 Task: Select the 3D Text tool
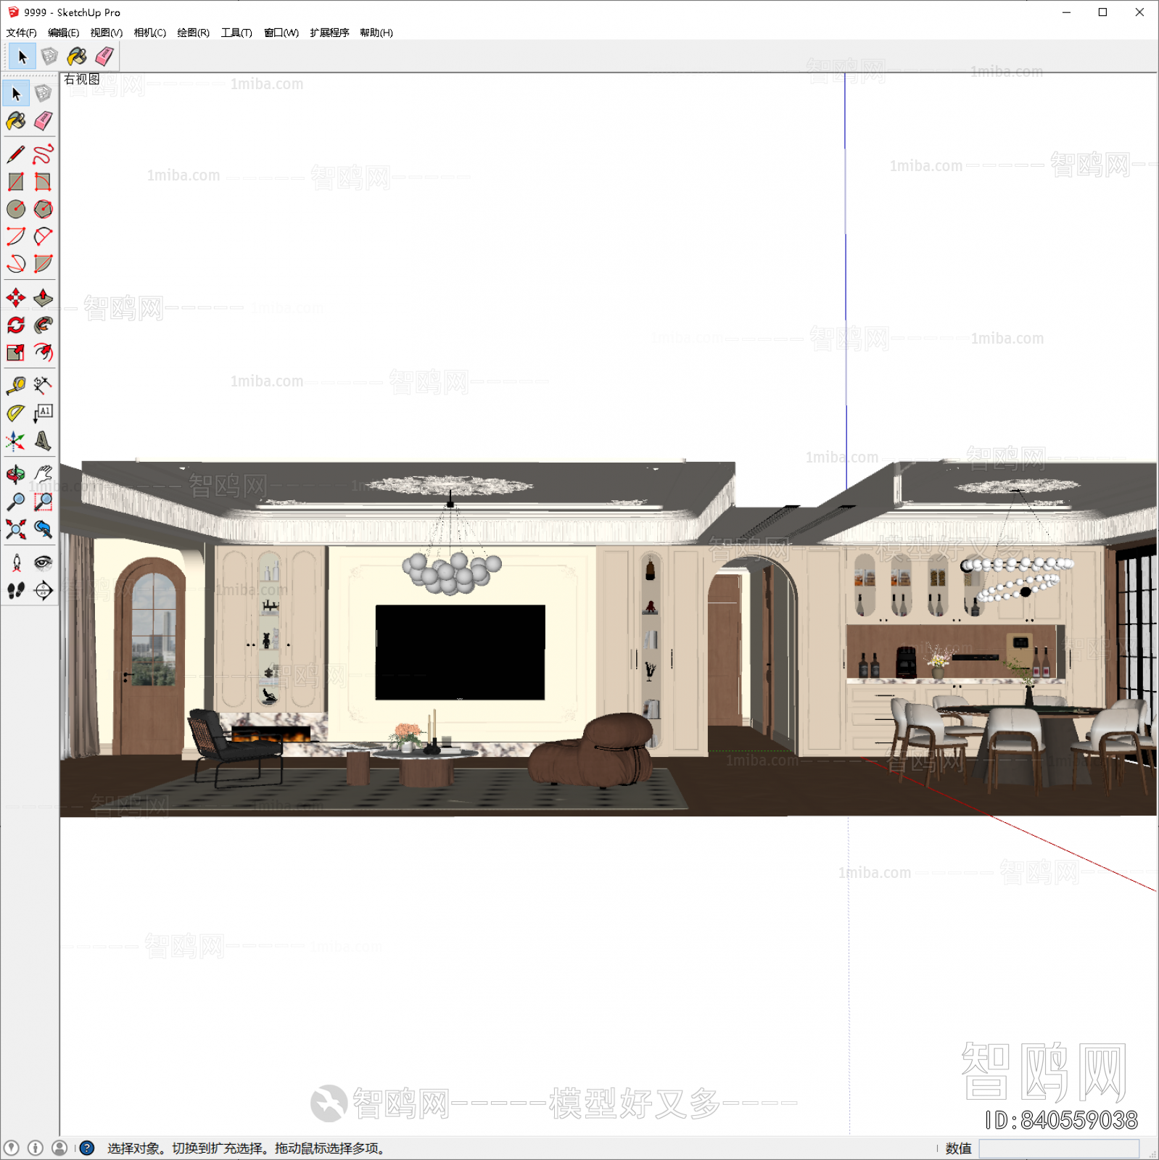tap(44, 441)
